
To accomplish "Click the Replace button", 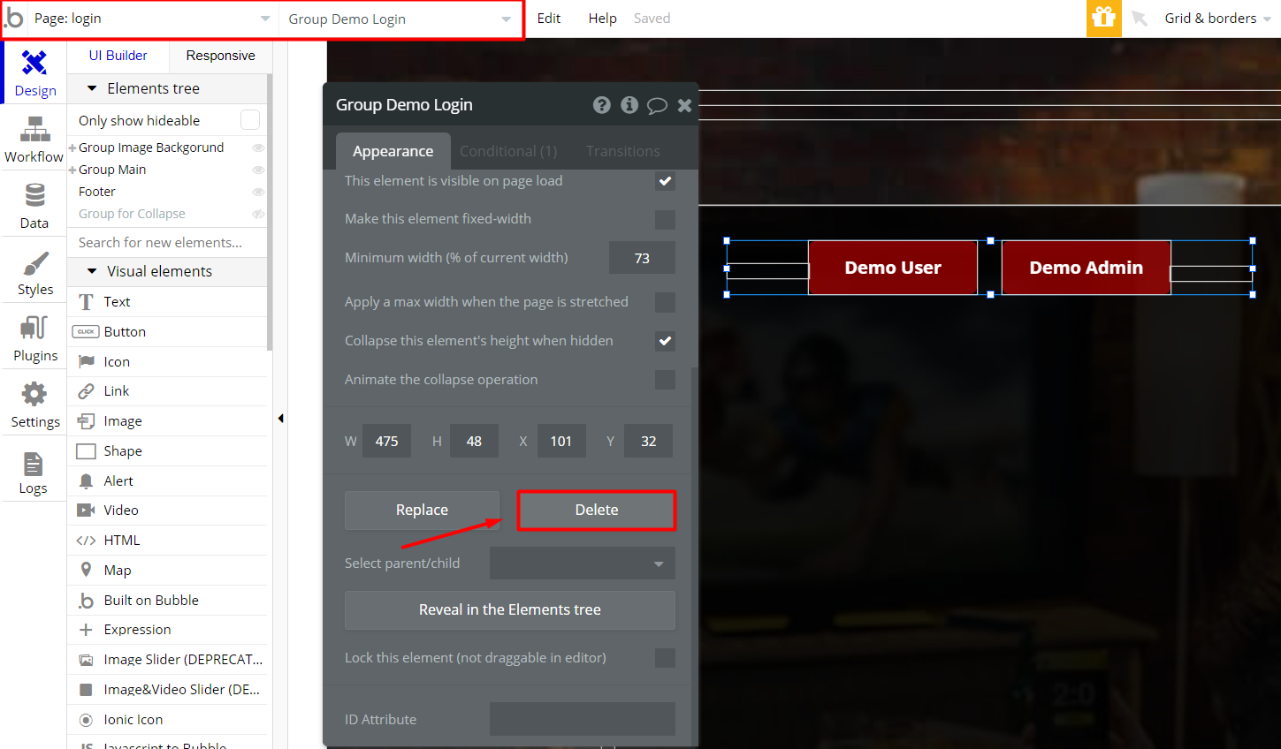I will point(422,511).
